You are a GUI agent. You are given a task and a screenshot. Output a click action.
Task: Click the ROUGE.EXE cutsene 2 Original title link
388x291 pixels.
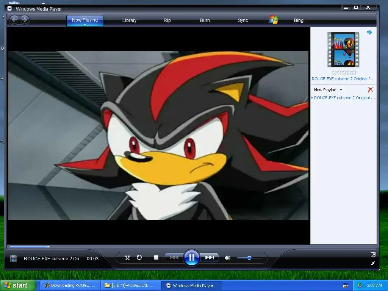click(x=343, y=79)
